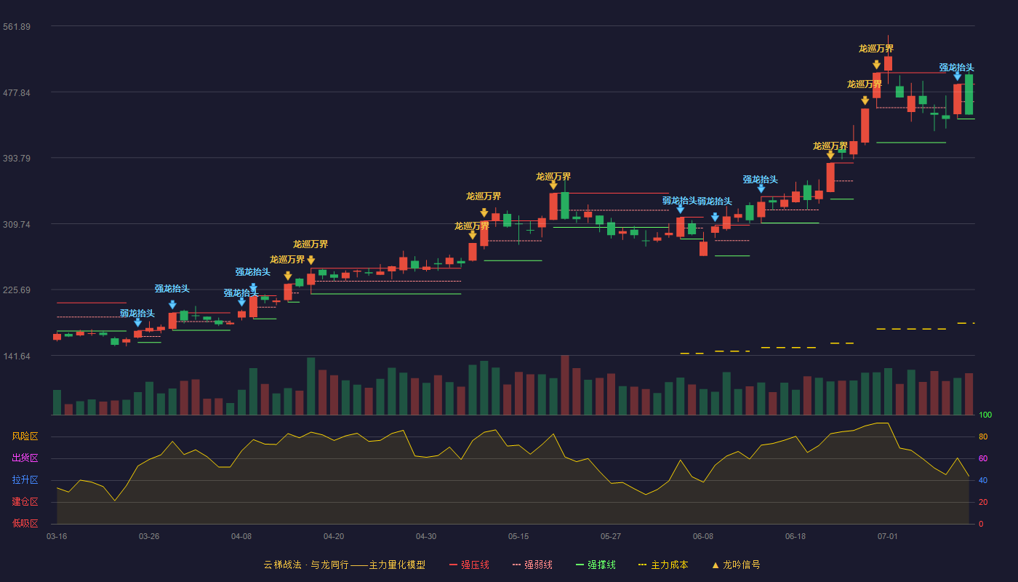Click the tall green last candlestick
This screenshot has height=582, width=1018.
coord(969,95)
